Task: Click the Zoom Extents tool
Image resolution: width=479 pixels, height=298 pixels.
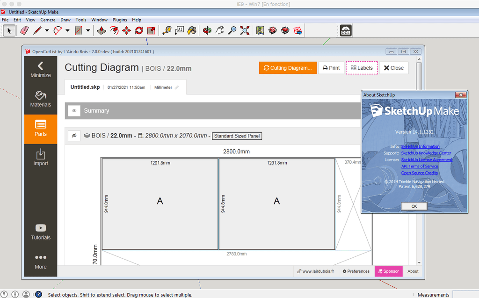Action: [245, 30]
